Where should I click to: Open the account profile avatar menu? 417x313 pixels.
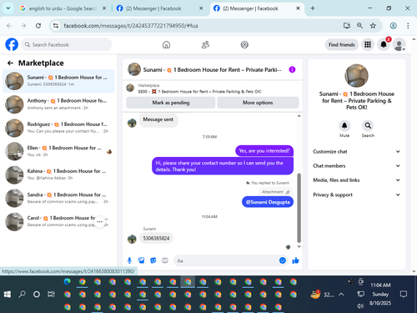(399, 44)
